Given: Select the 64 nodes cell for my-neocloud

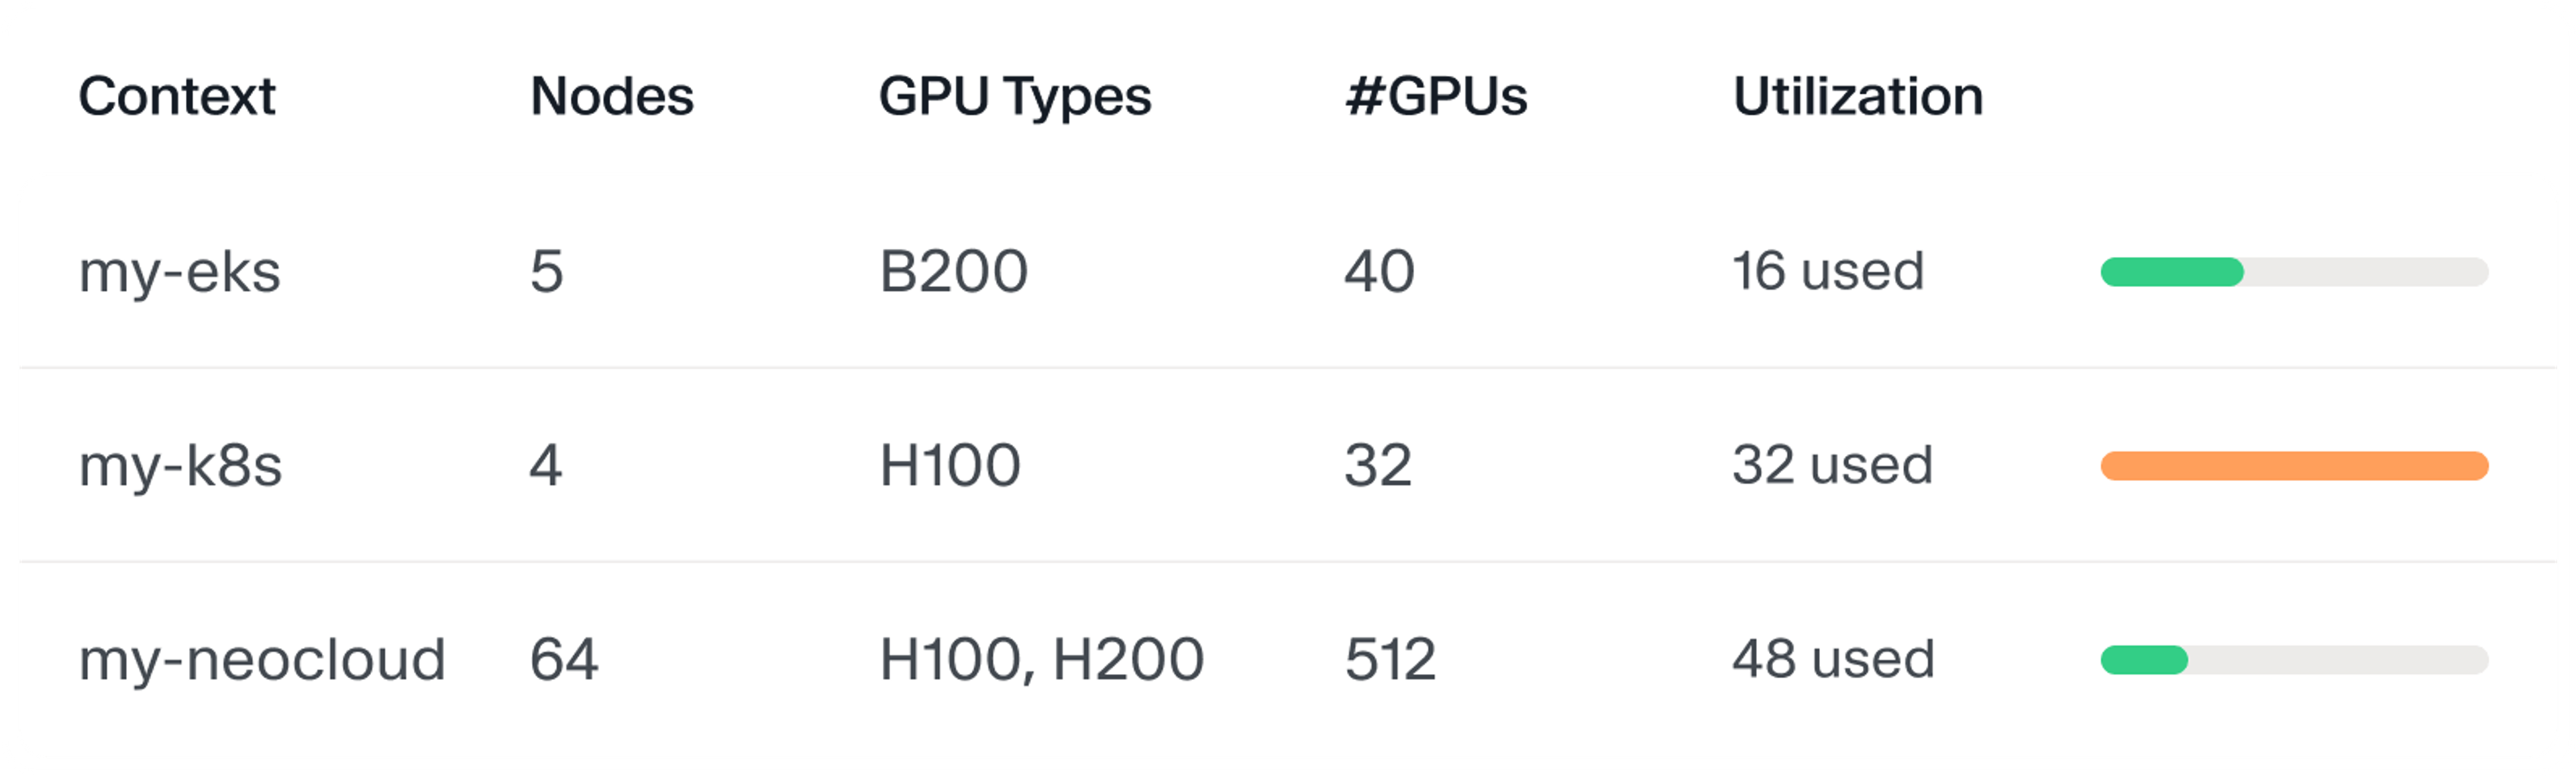Looking at the screenshot, I should pos(564,660).
